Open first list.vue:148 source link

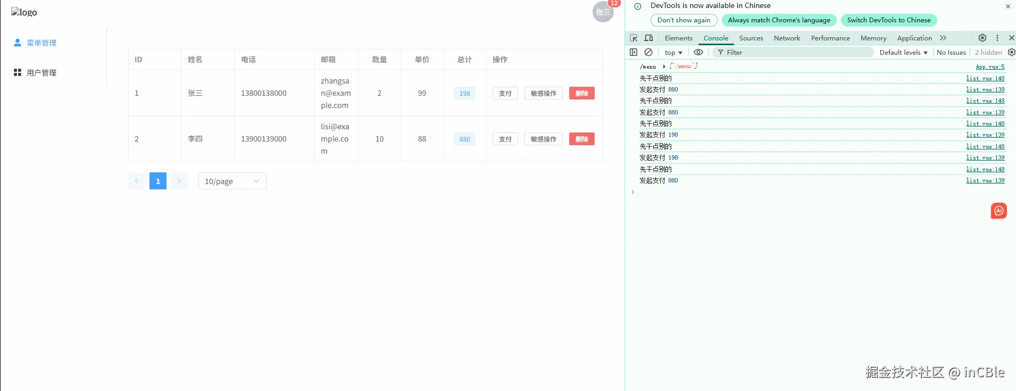(985, 78)
